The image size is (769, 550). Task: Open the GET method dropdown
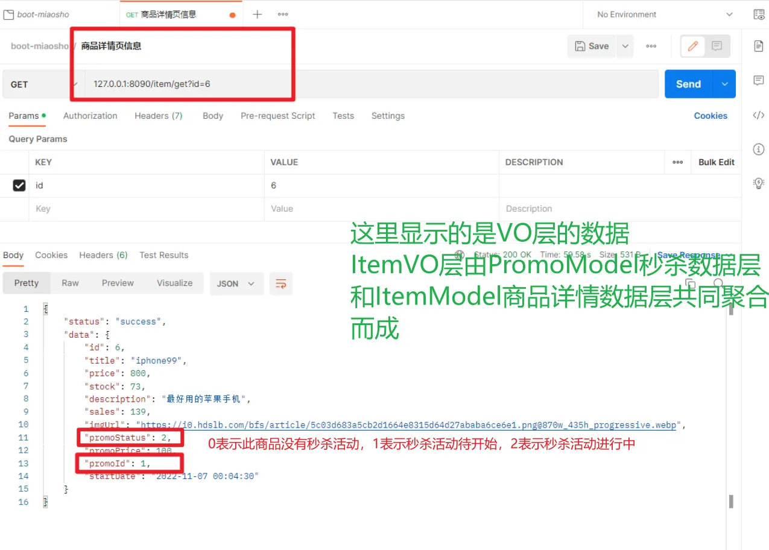42,84
